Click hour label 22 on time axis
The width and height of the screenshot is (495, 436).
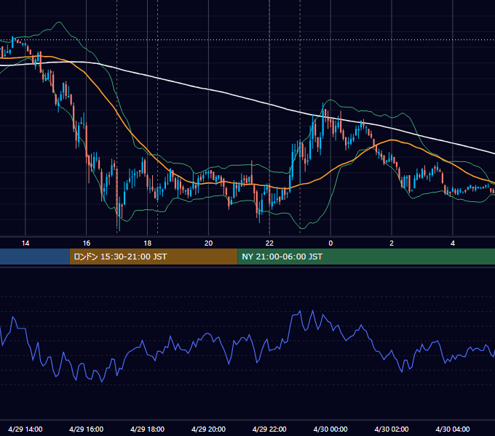(269, 243)
